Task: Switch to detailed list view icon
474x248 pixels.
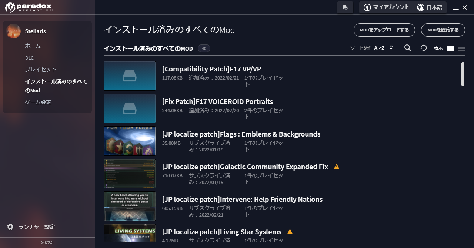Action: point(450,48)
